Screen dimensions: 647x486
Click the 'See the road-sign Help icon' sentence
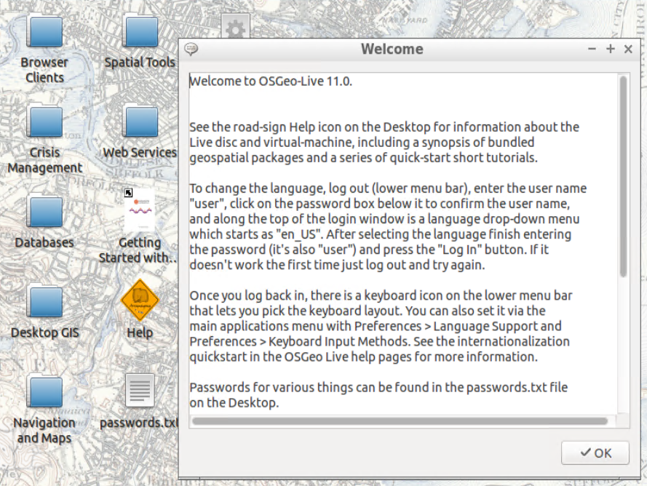[384, 143]
